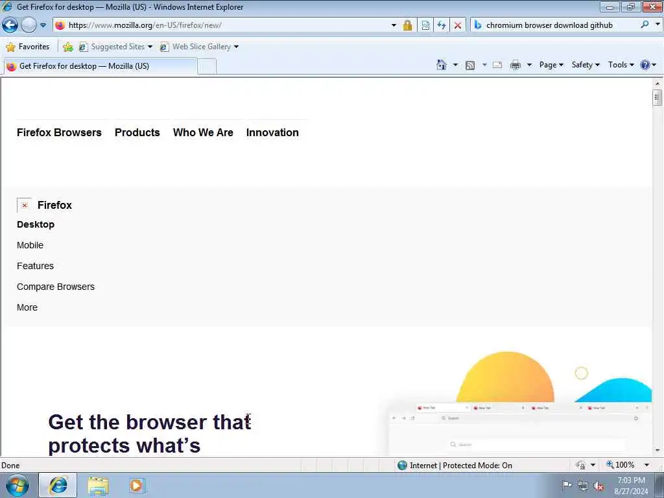Click the broken Firefox logo image

point(24,206)
